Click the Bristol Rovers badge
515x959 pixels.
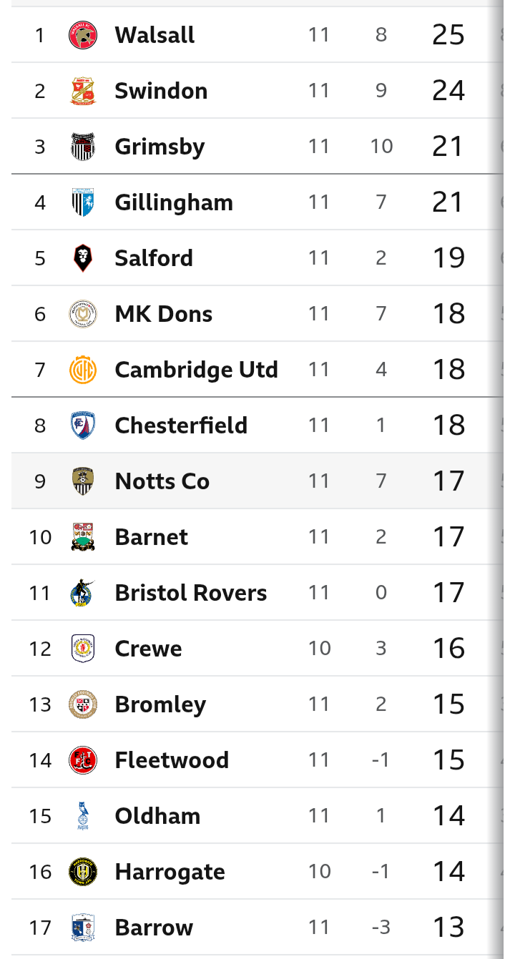point(83,593)
